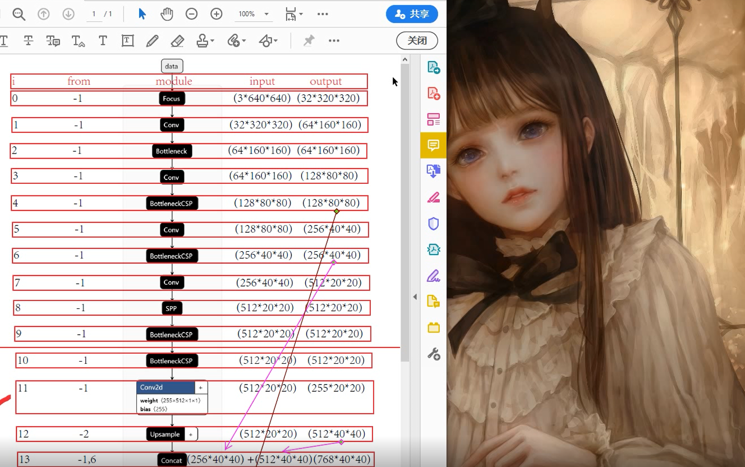Open the find text magnifier tool
745x467 pixels.
pyautogui.click(x=19, y=14)
